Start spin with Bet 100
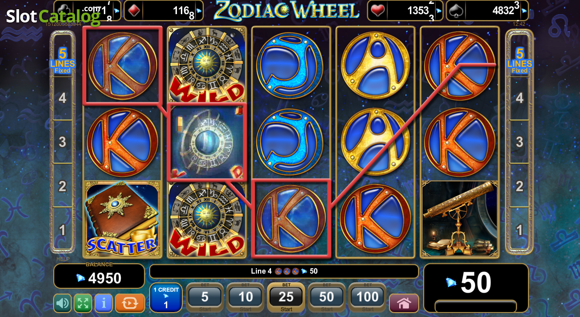 pyautogui.click(x=367, y=298)
